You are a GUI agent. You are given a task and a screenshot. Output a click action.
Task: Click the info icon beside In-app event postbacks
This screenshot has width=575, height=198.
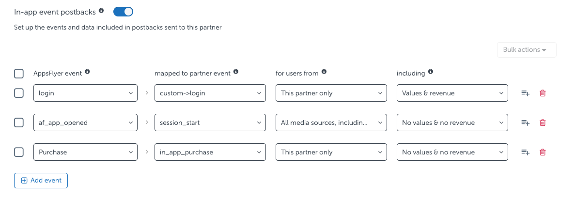(101, 10)
